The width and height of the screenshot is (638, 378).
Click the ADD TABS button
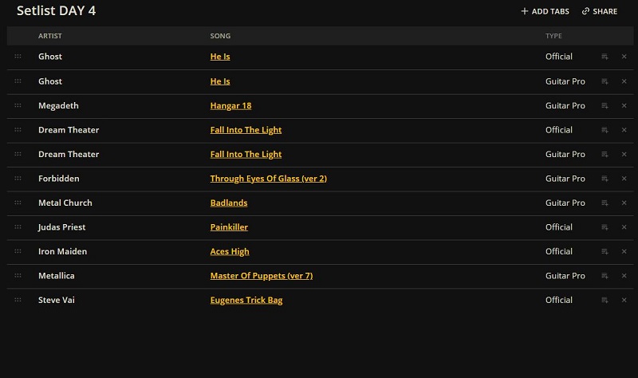[x=545, y=11]
